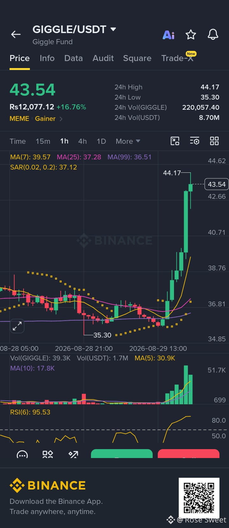Open the MEME category tag
Image resolution: width=229 pixels, height=528 pixels.
tap(19, 119)
